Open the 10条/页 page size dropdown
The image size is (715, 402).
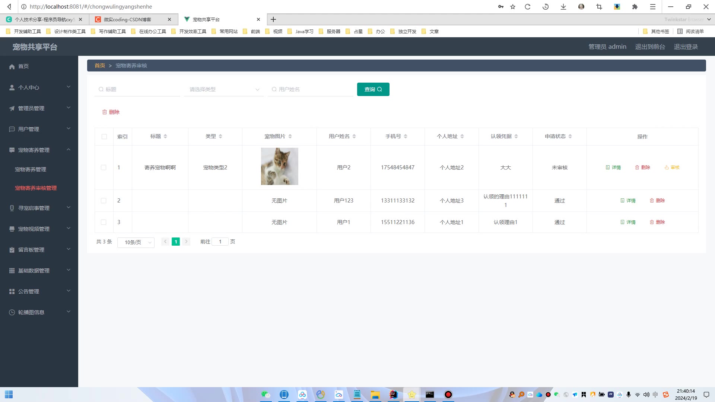pos(136,242)
